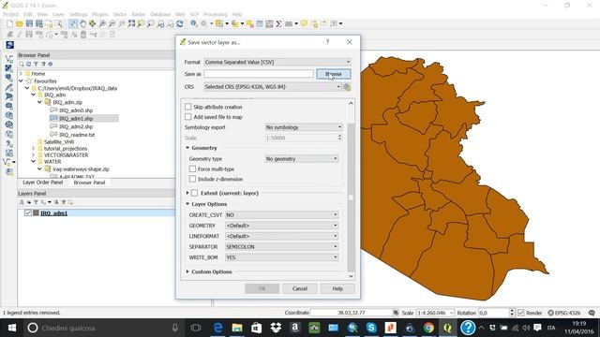This screenshot has height=337, width=600.
Task: Open the Vector menu
Action: click(x=120, y=14)
